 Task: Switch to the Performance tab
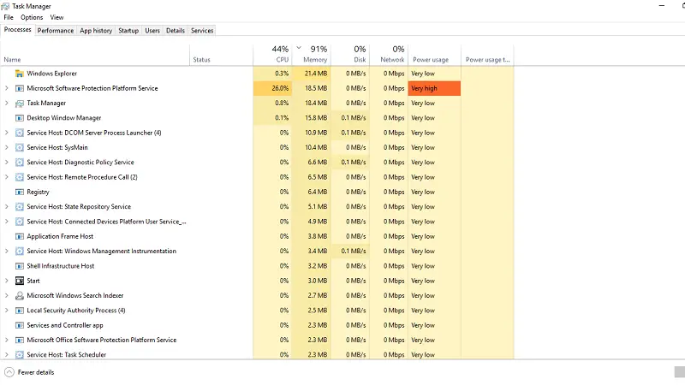pyautogui.click(x=56, y=31)
